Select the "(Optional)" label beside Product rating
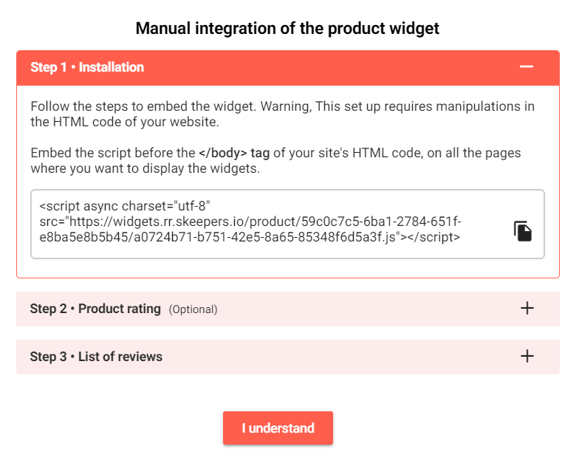This screenshot has height=463, width=579. [x=193, y=309]
